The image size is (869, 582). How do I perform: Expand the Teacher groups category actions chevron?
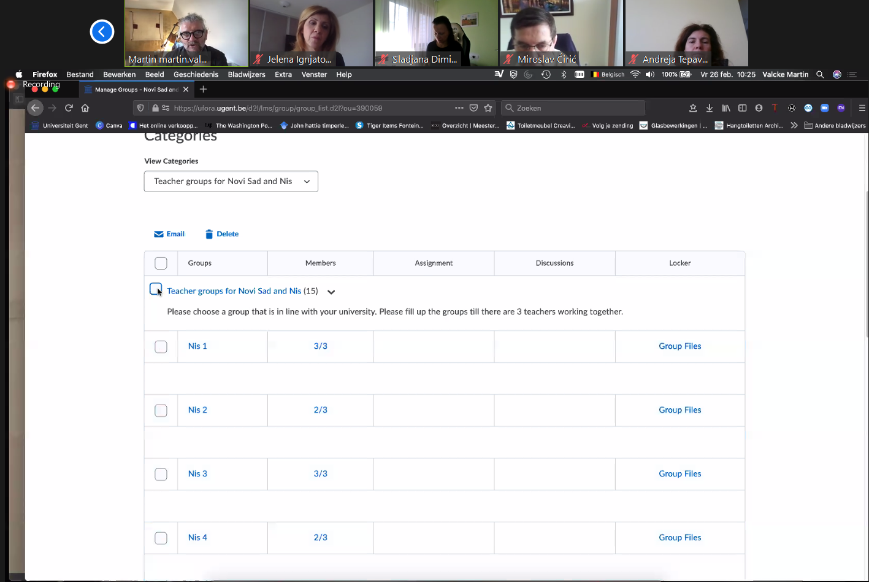tap(331, 292)
